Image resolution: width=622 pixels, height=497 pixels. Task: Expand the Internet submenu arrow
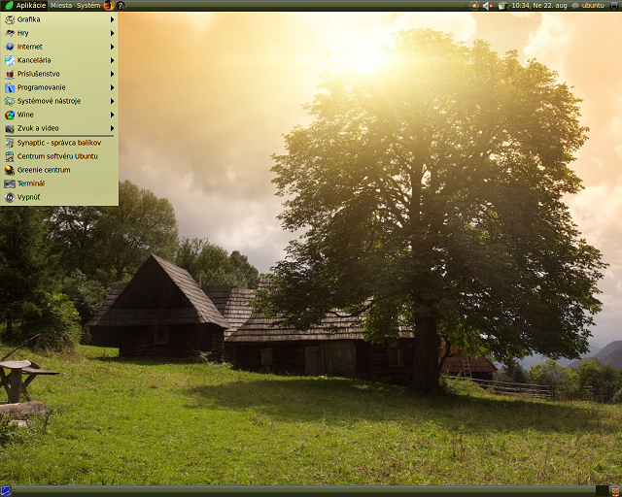tap(113, 47)
